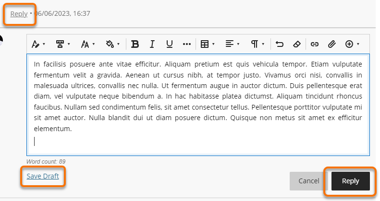Open the text style pen dropdown
The image size is (380, 201).
point(38,44)
